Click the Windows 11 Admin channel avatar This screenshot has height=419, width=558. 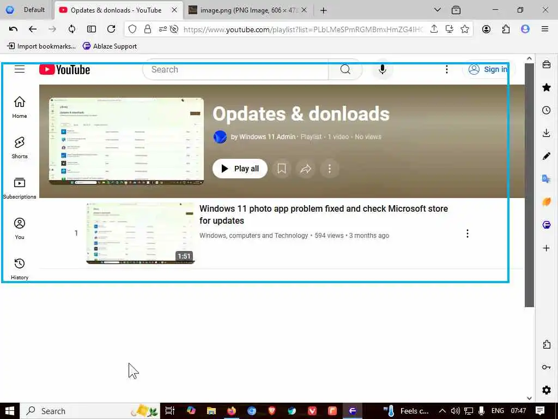220,137
